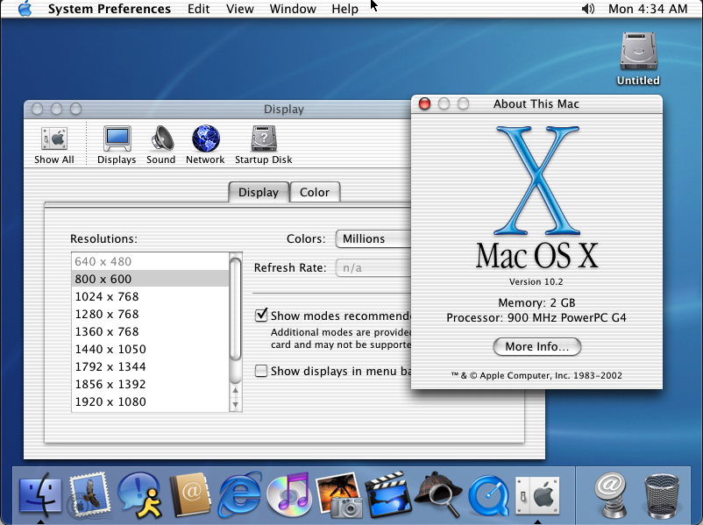Open the Edit menu
This screenshot has width=703, height=525.
click(x=199, y=9)
